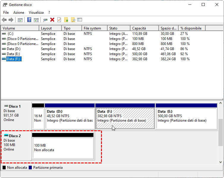
Task: Sort by the % disponibile column header
Action: click(x=192, y=28)
